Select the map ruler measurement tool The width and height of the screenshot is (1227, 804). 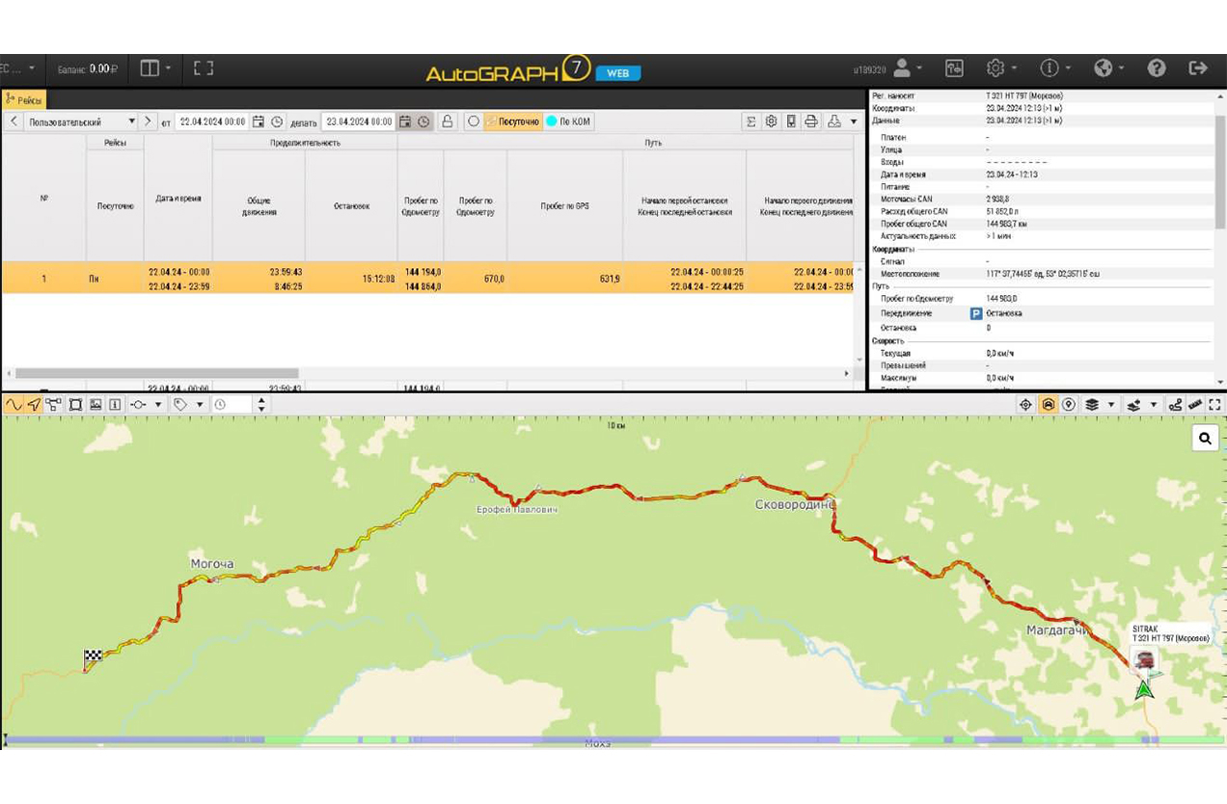[1195, 405]
